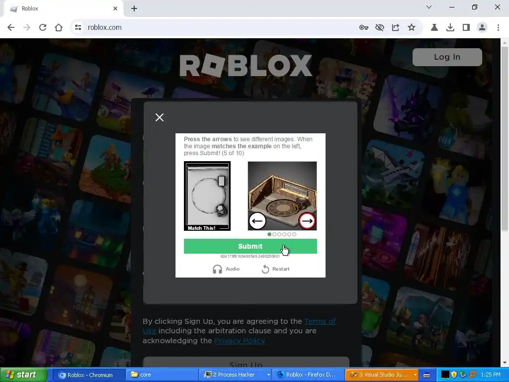Image resolution: width=509 pixels, height=382 pixels.
Task: Expand the tab search dropdown
Action: tap(429, 7)
